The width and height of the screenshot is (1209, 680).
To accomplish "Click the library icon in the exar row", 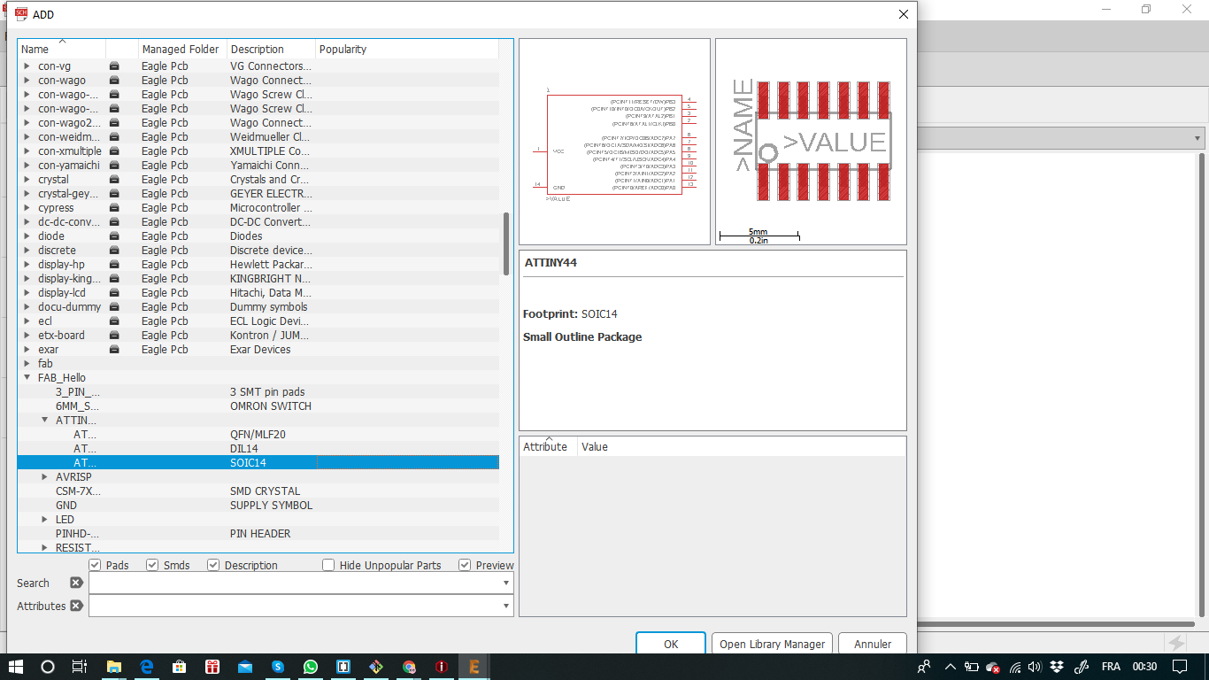I will coord(114,350).
